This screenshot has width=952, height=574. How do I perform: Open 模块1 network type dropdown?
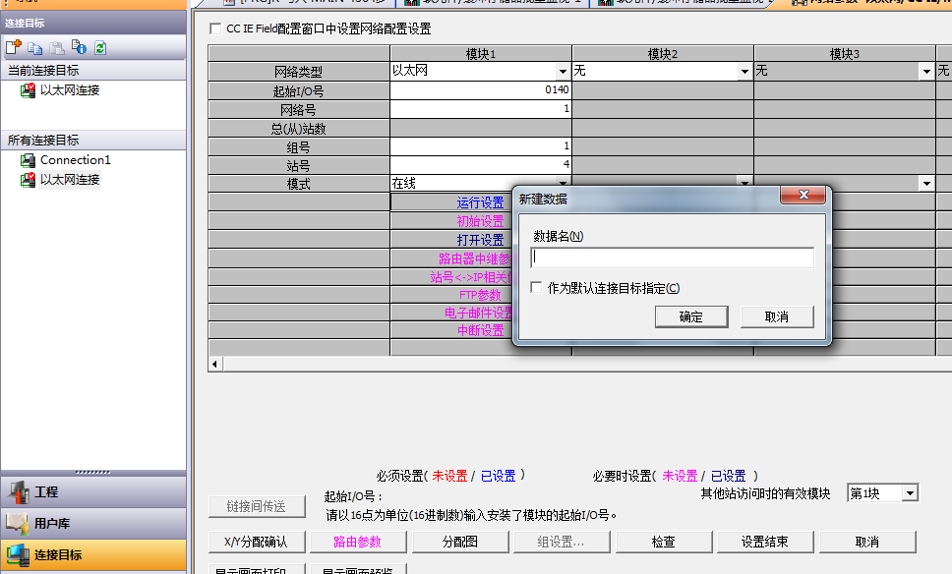click(x=563, y=72)
